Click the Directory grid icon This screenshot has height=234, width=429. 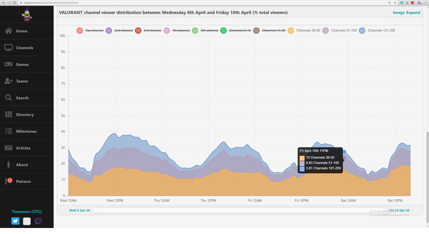coord(9,115)
